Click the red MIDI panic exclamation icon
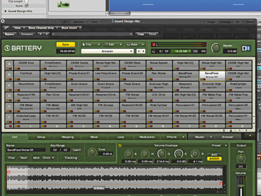 154,44
